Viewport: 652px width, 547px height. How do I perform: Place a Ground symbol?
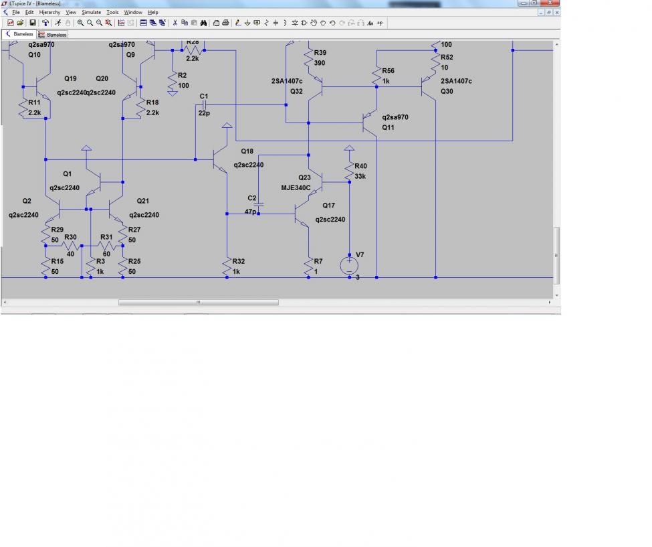[x=247, y=23]
